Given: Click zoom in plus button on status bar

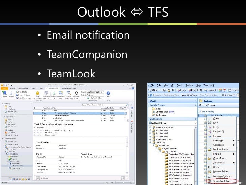Looking at the screenshot, I should (131, 183).
